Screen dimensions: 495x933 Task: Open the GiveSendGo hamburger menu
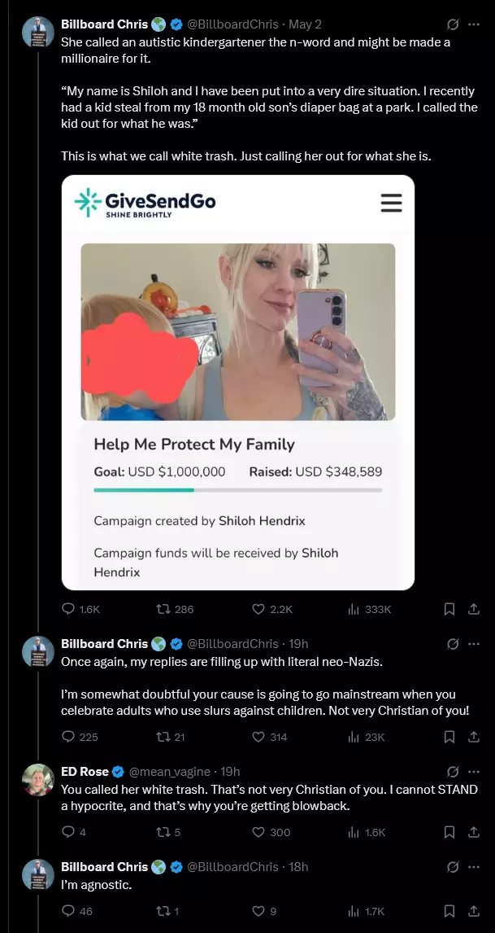click(x=391, y=203)
